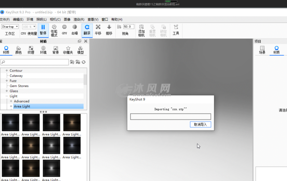Open the Image menu
Screen dimensions: 287x181
click(67, 19)
